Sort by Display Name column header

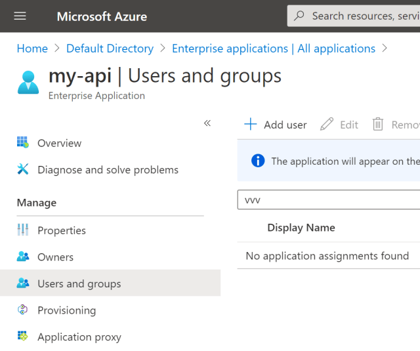click(x=301, y=228)
